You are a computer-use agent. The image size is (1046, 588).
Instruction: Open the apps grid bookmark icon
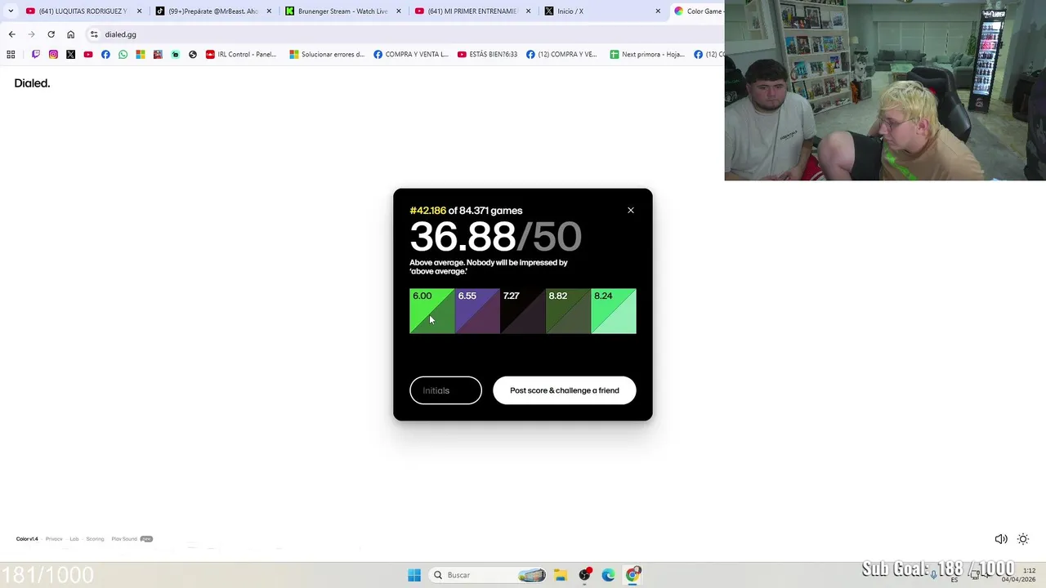pyautogui.click(x=11, y=55)
